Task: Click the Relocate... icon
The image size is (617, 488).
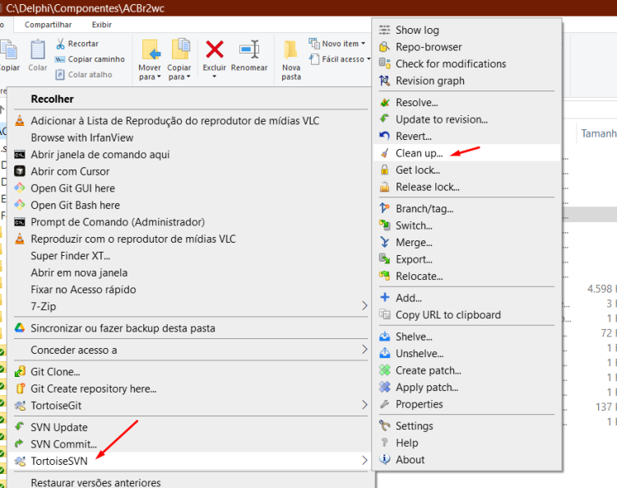Action: point(384,277)
